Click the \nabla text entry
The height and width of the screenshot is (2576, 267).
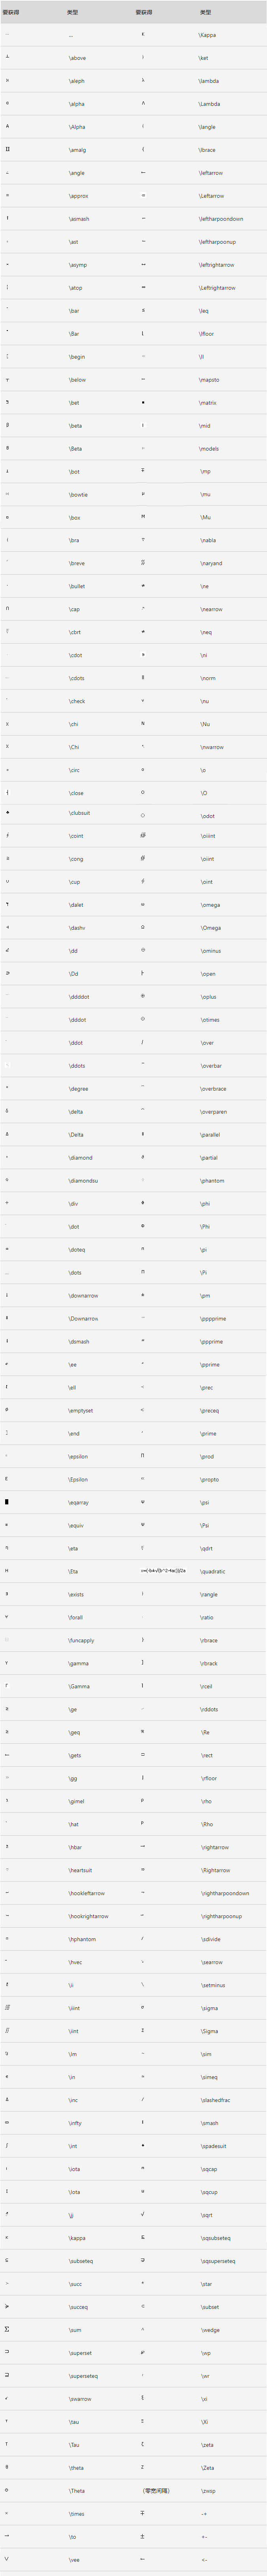(207, 540)
